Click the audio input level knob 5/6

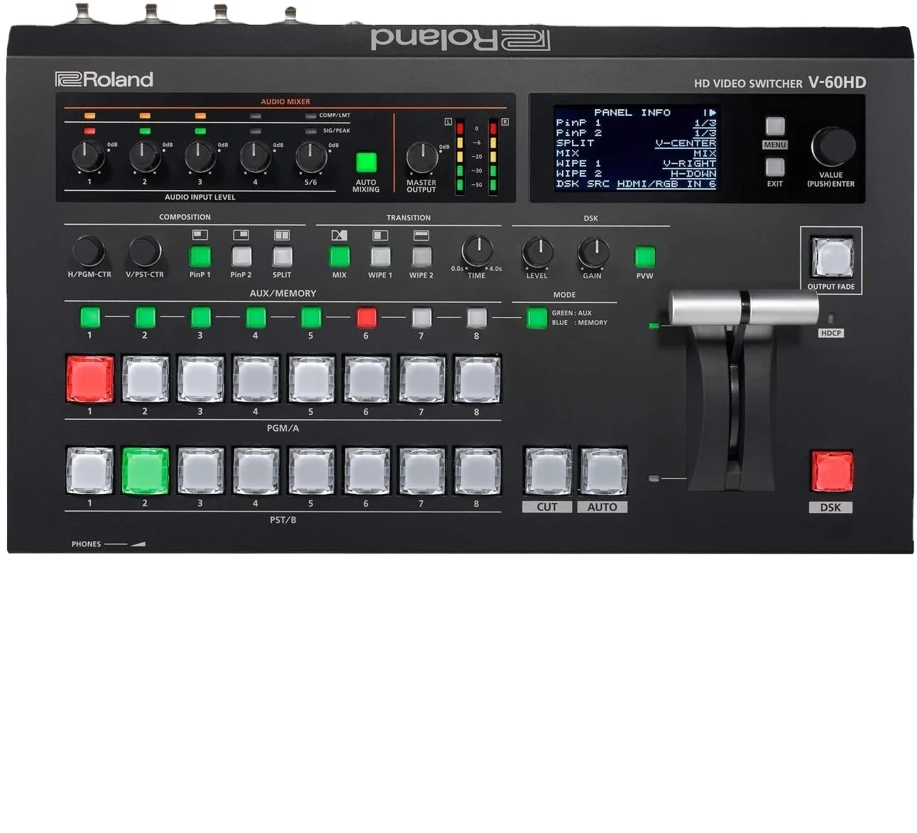tap(311, 156)
